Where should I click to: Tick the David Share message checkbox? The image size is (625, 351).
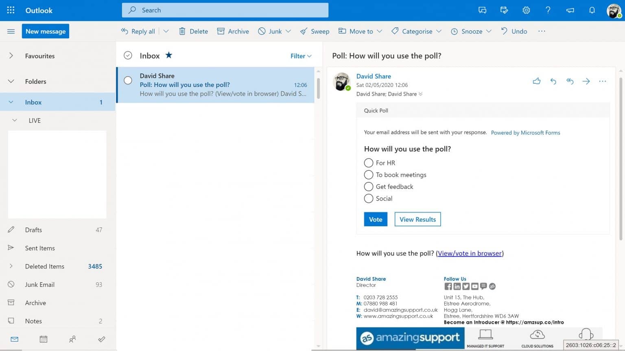128,80
